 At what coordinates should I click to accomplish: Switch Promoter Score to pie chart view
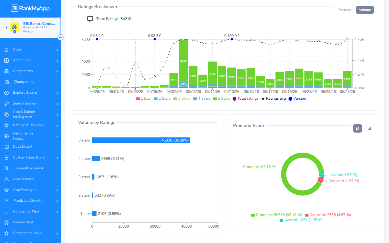[358, 129]
